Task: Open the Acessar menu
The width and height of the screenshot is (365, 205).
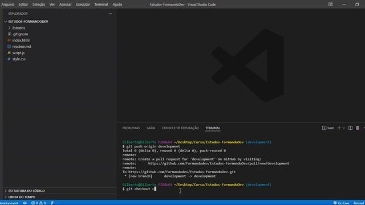Action: (x=65, y=5)
